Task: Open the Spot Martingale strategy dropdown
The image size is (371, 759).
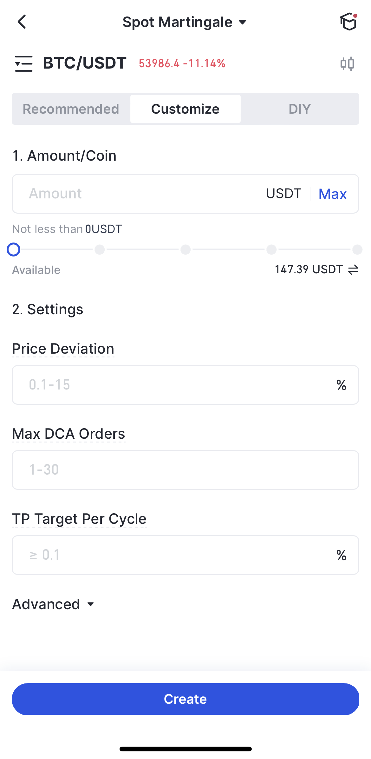Action: [185, 22]
